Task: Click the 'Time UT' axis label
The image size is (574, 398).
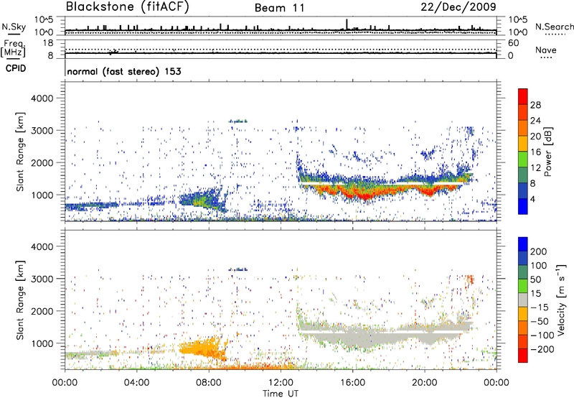Action: [x=281, y=394]
